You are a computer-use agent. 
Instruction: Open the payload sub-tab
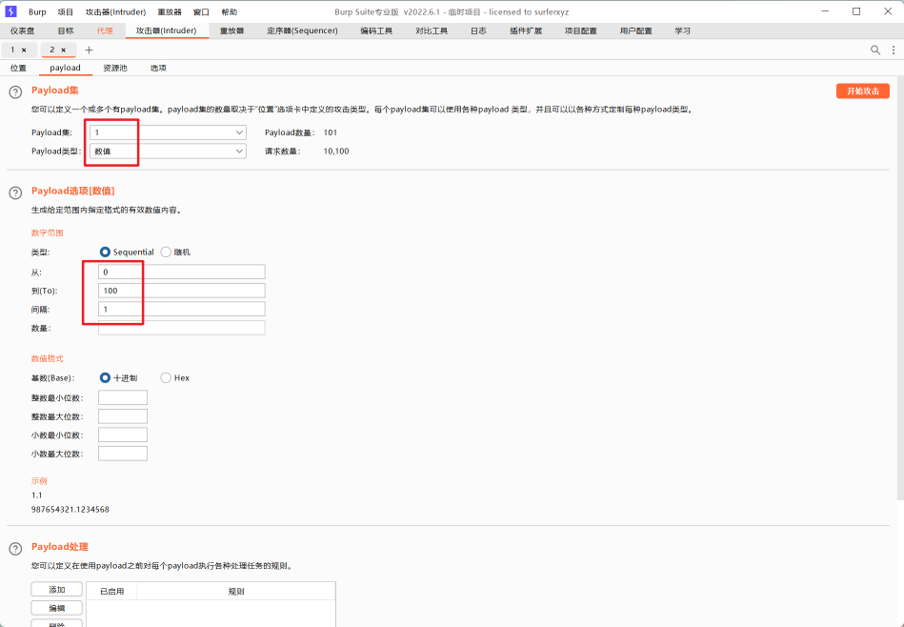(x=65, y=68)
